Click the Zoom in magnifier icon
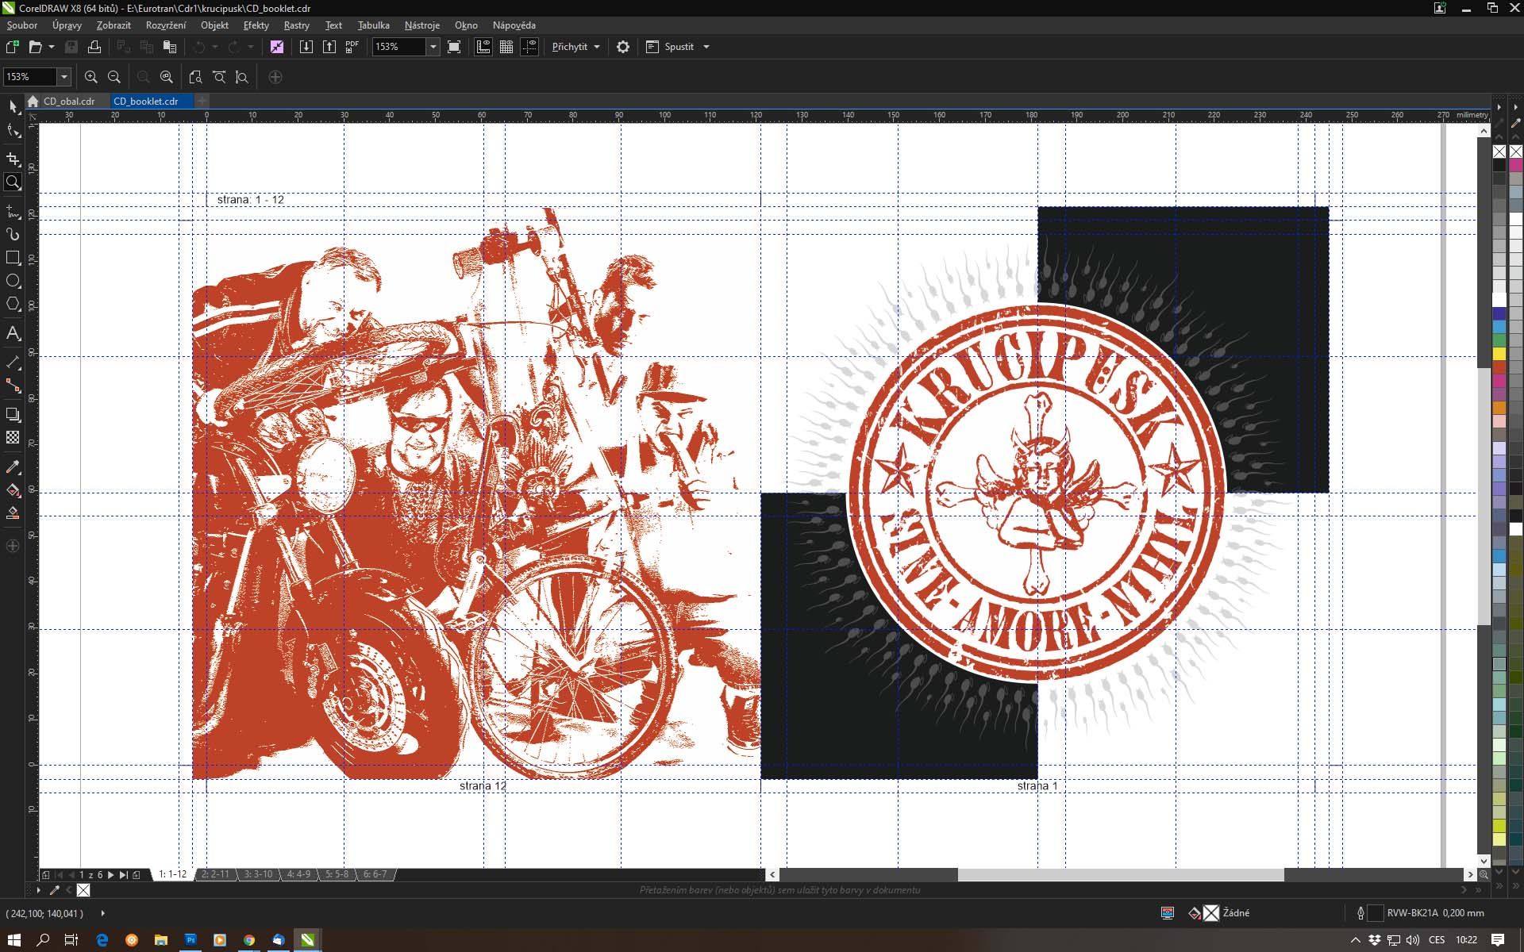This screenshot has width=1524, height=952. (x=91, y=77)
